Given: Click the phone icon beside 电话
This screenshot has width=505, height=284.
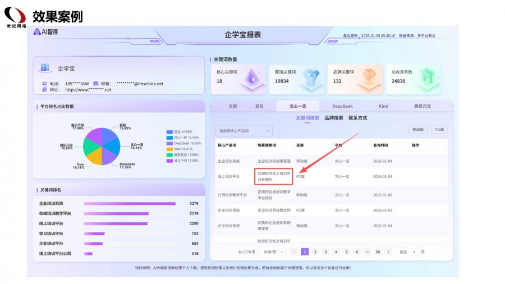Looking at the screenshot, I should click(x=44, y=84).
